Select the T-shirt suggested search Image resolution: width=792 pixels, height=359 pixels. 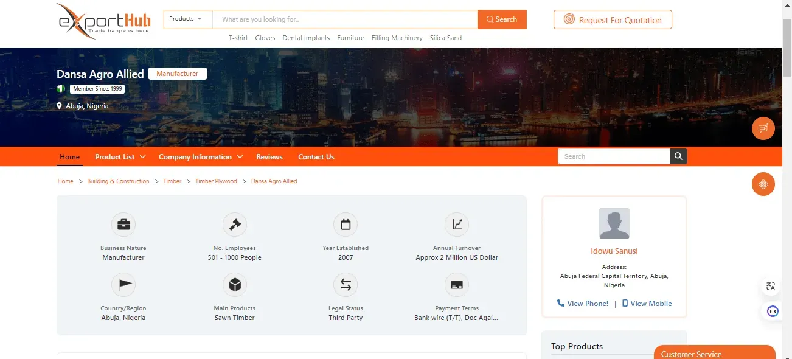[238, 38]
